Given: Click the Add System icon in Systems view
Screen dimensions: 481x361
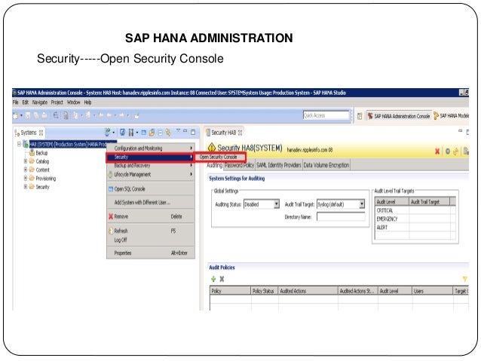Looking at the screenshot, I should pyautogui.click(x=107, y=132).
